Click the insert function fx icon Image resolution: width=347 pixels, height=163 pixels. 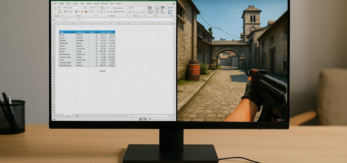coord(79,20)
